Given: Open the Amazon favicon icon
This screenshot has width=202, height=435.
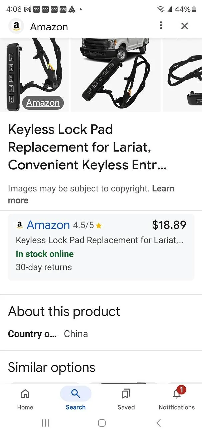Looking at the screenshot, I should [16, 26].
